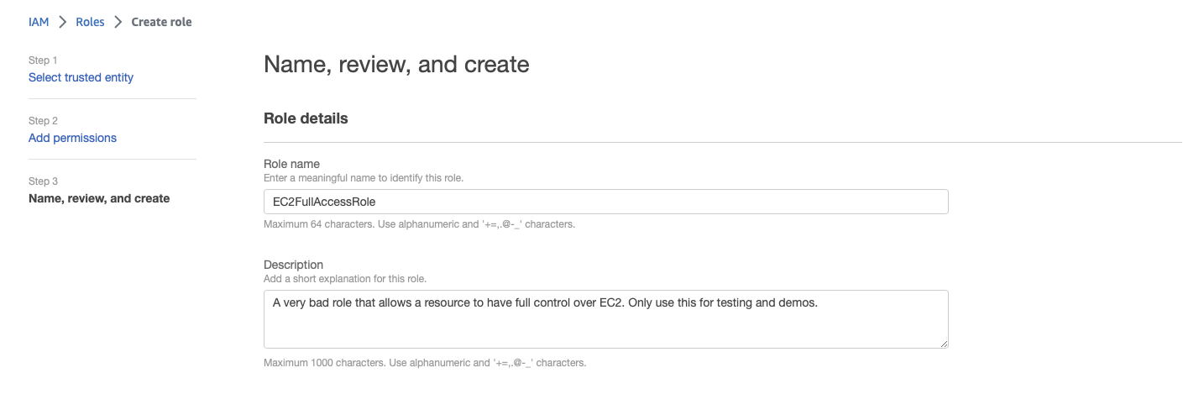
Task: Click the Description box resize handle
Action: 944,343
